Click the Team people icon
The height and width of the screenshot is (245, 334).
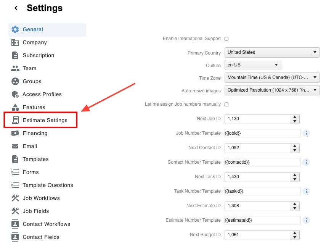[x=15, y=68]
